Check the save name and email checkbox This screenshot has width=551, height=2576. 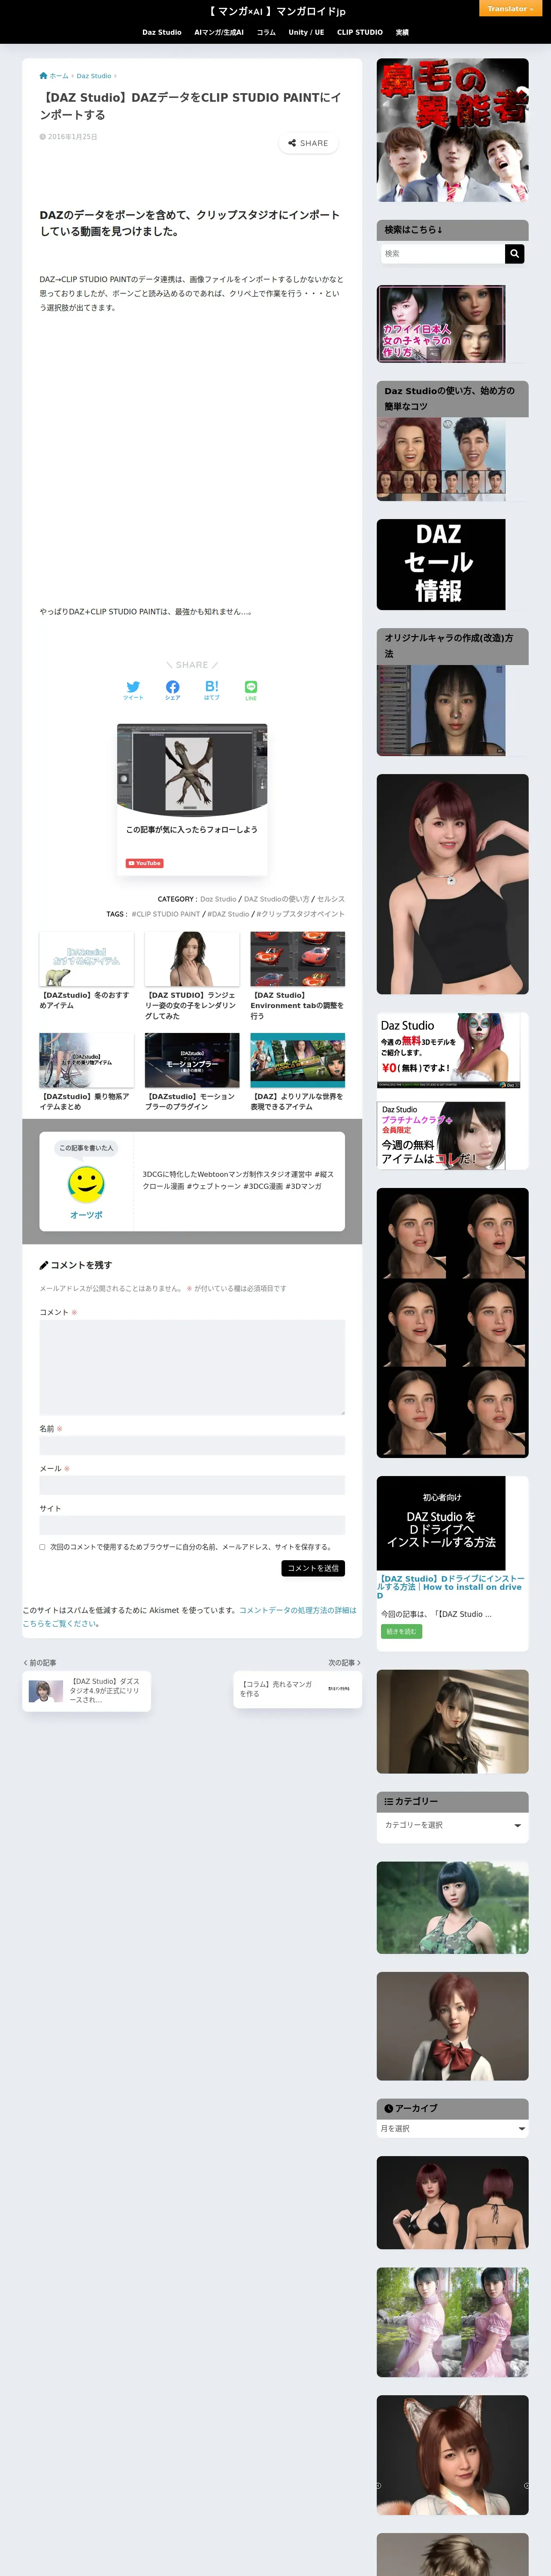pyautogui.click(x=42, y=1547)
